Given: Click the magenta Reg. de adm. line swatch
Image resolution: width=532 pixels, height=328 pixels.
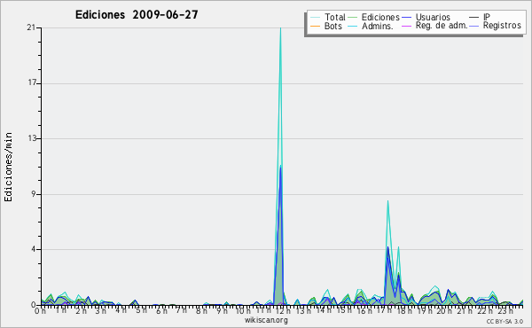Looking at the screenshot, I should coord(406,26).
